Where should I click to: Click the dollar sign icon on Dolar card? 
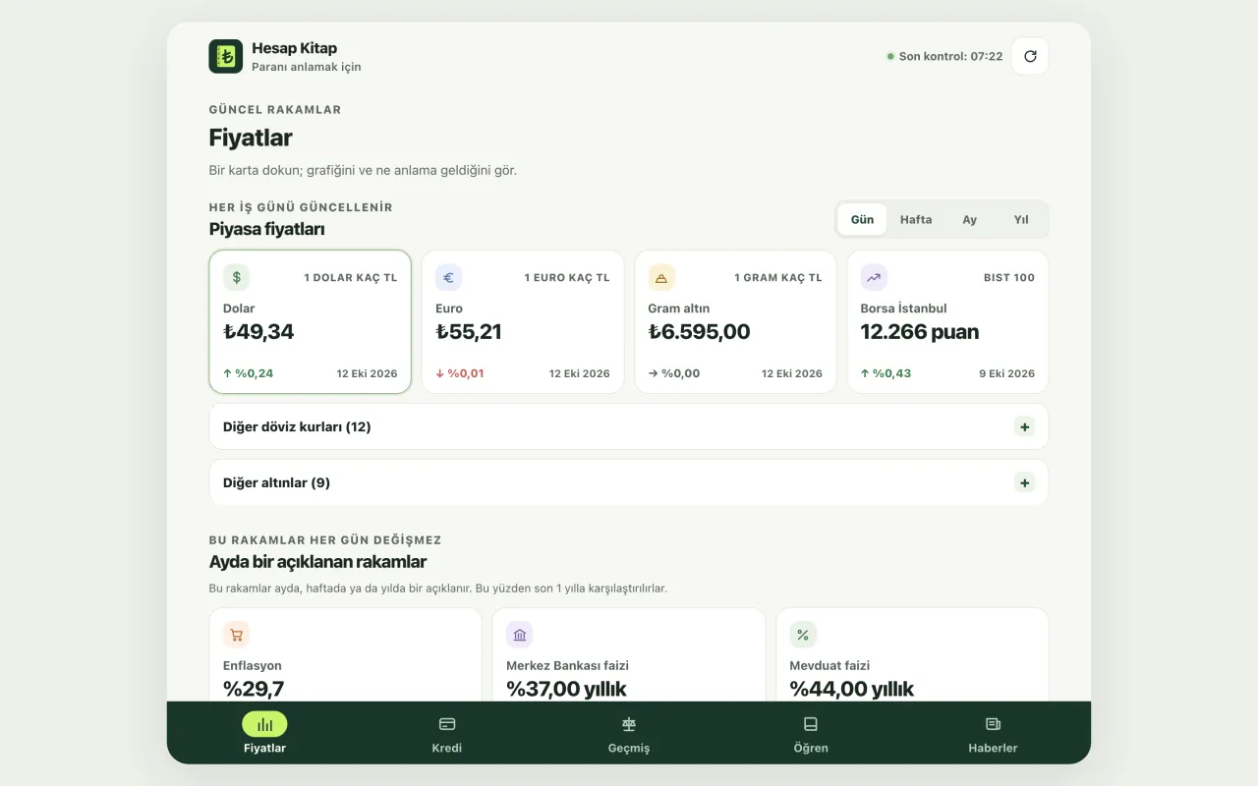tap(236, 277)
